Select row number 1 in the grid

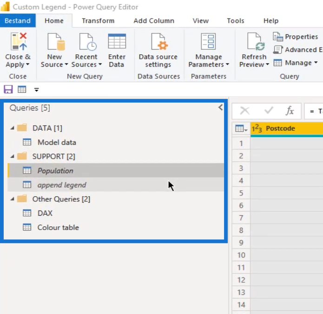coord(241,143)
